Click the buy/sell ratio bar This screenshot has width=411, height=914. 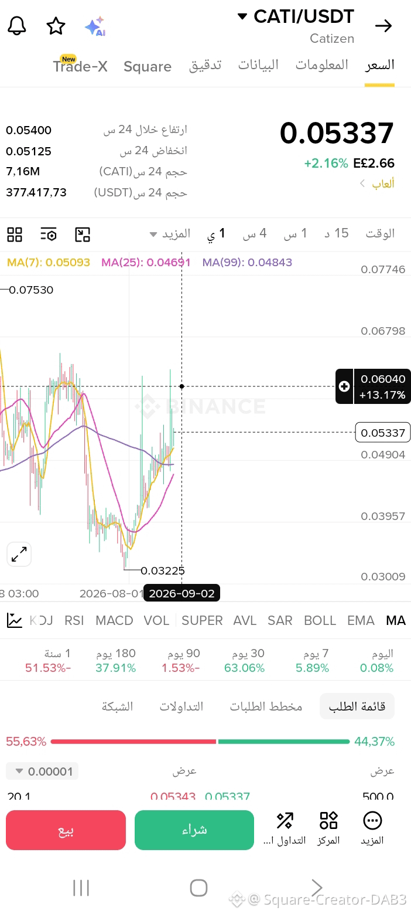pos(200,742)
